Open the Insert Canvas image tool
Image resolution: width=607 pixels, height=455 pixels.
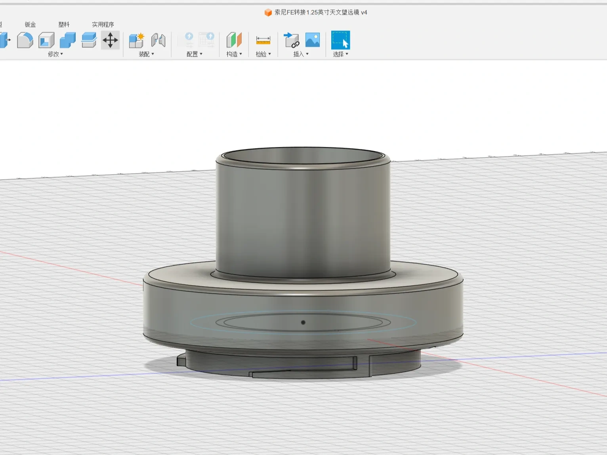(x=313, y=40)
